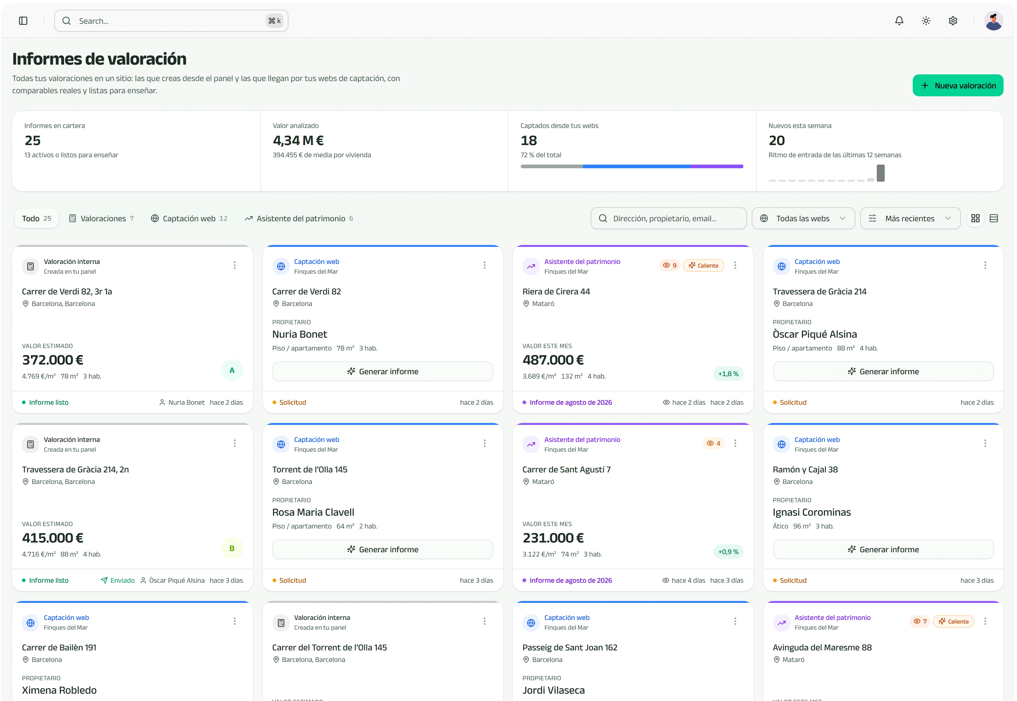Open options menu for Carrer de Sant Agustí 7
1017x701 pixels.
(735, 443)
